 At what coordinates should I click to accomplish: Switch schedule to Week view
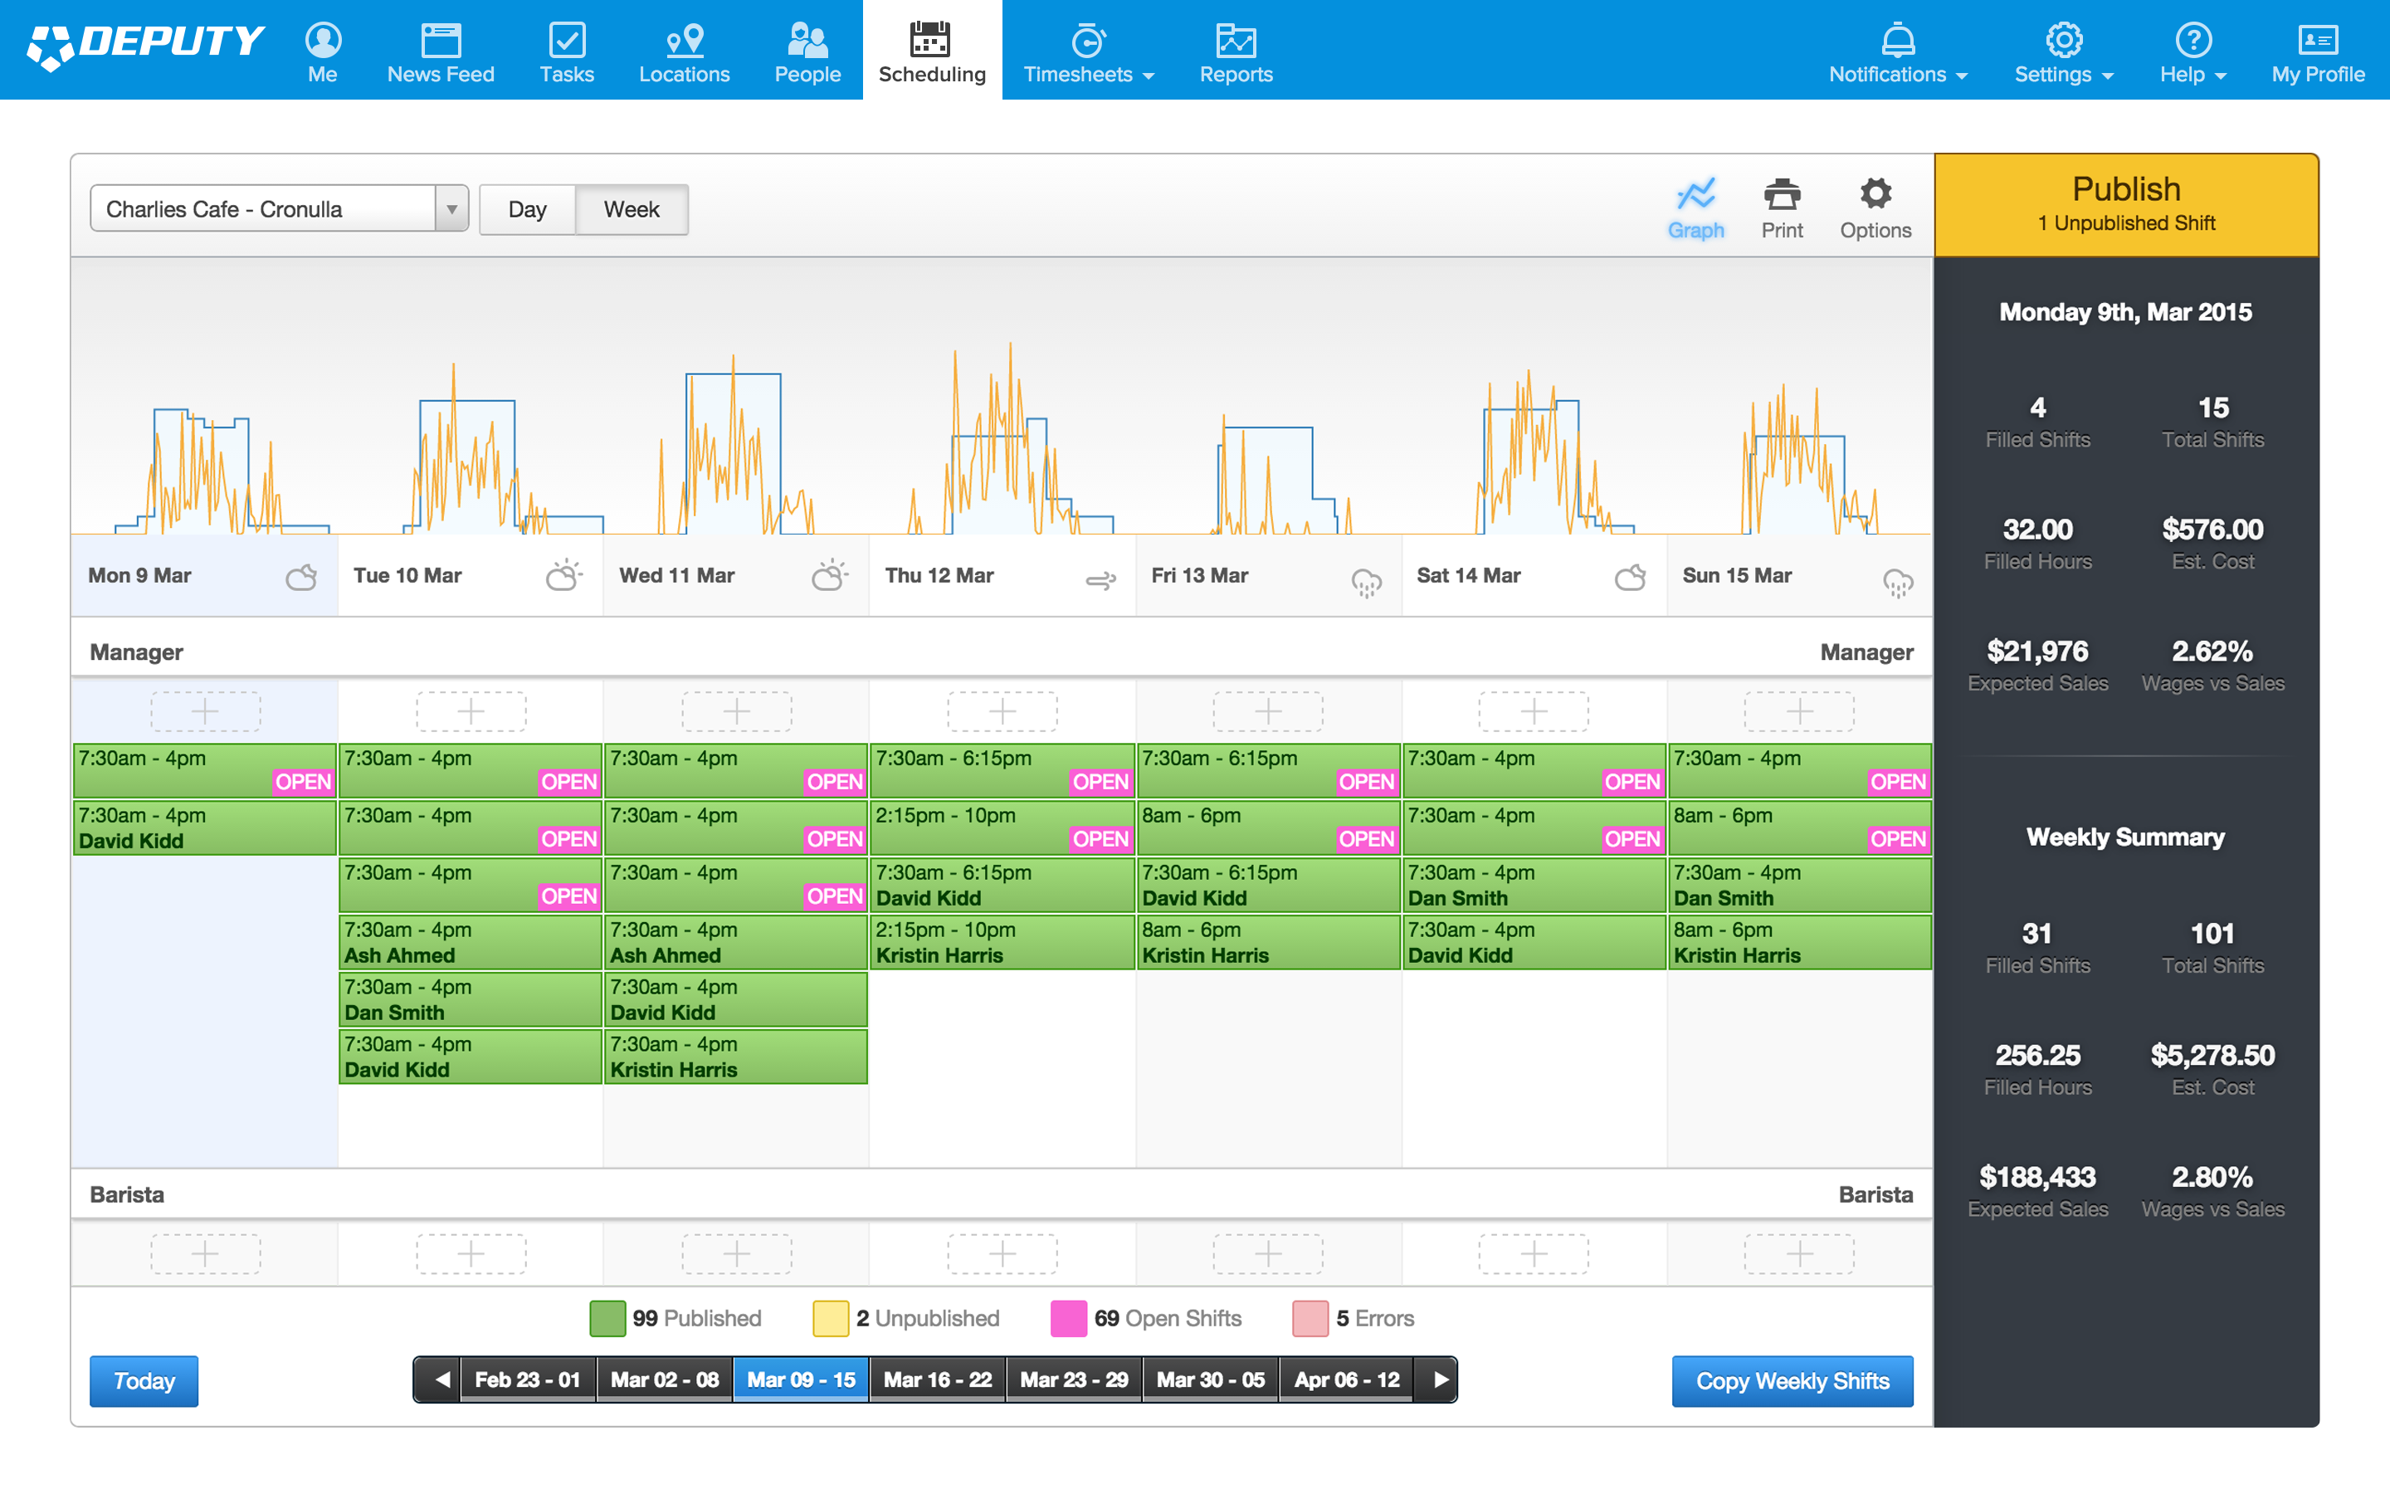631,209
